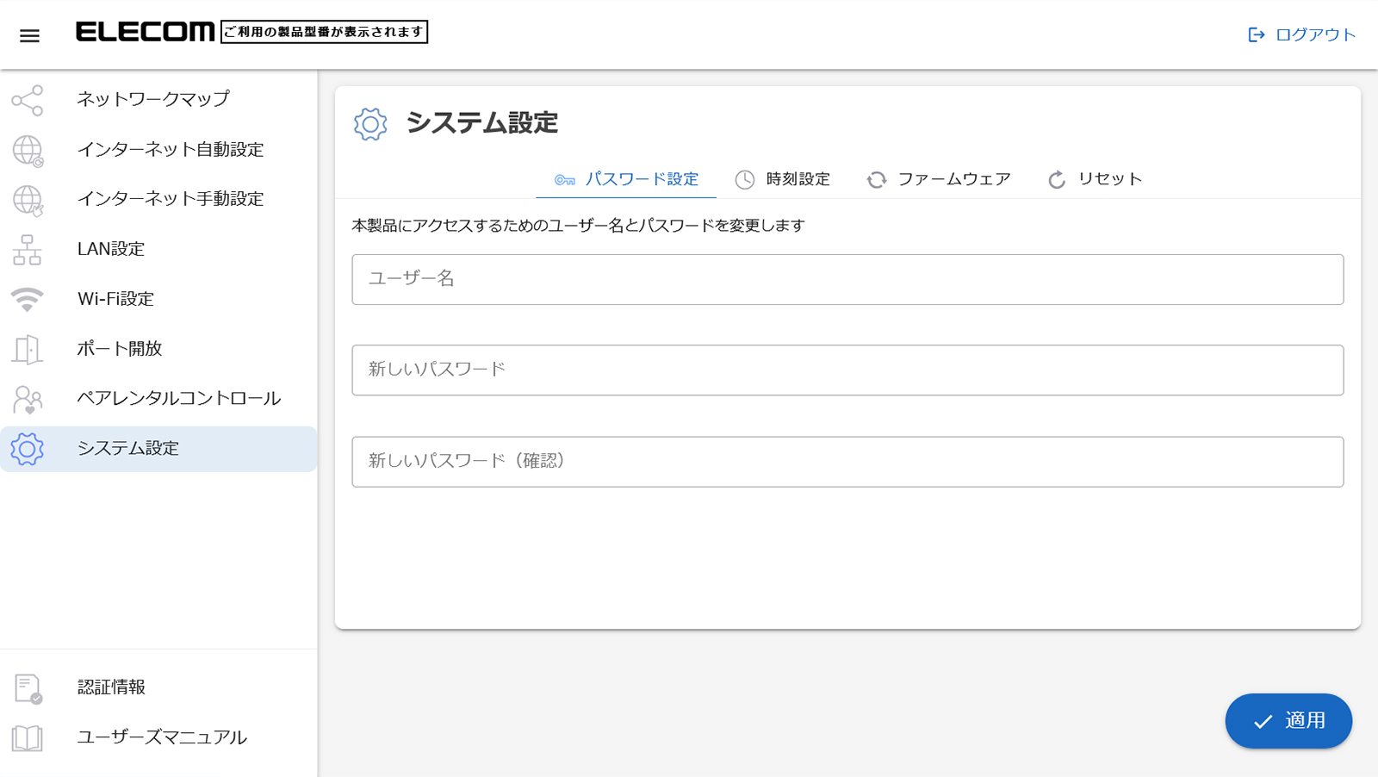Select the LAN設定 network icon
The height and width of the screenshot is (777, 1378).
[28, 250]
